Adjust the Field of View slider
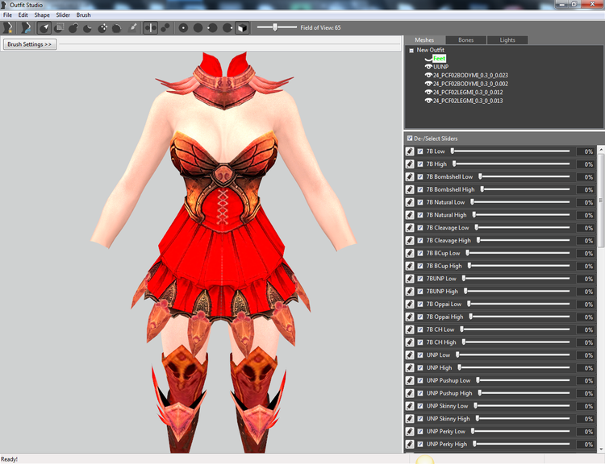This screenshot has width=605, height=464. click(x=277, y=27)
